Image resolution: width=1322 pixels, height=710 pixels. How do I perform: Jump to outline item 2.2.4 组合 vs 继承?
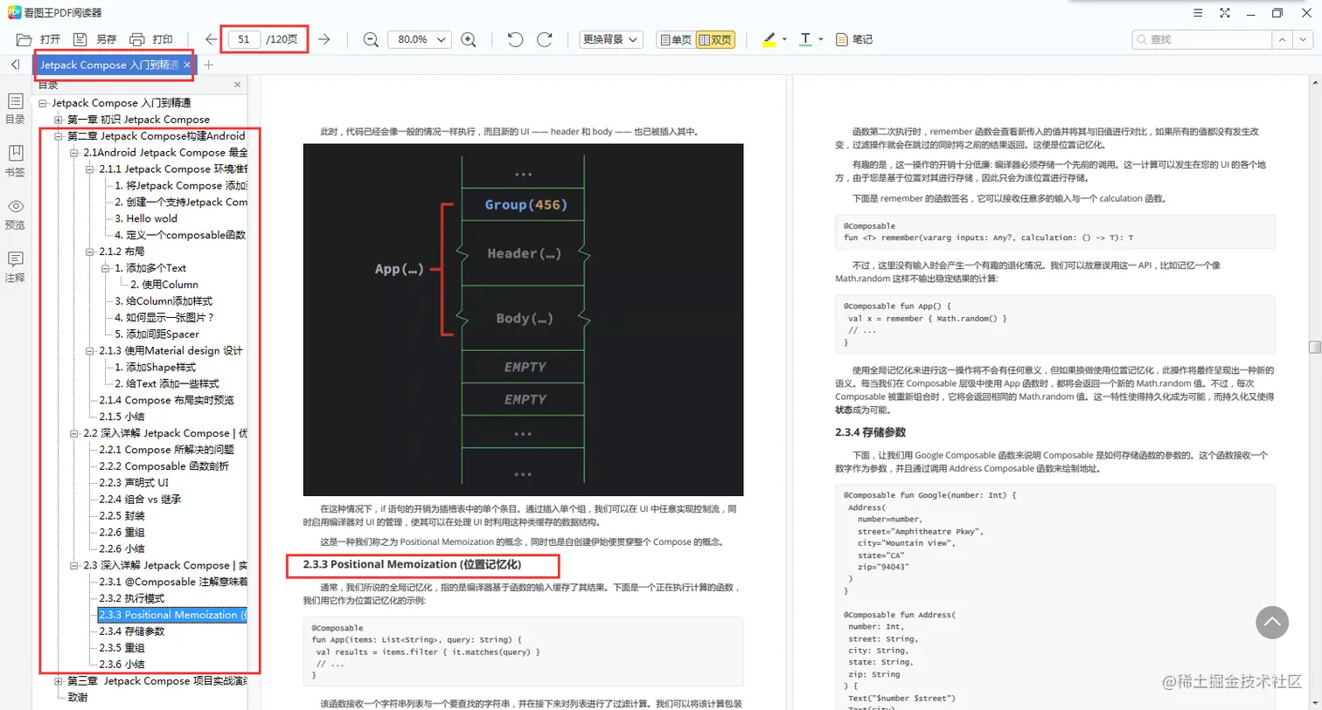[140, 500]
